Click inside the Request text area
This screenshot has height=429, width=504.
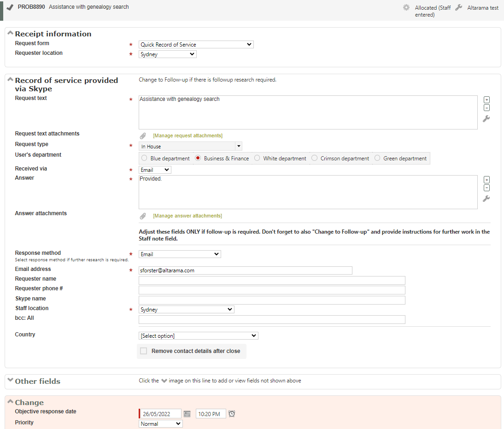pyautogui.click(x=308, y=112)
